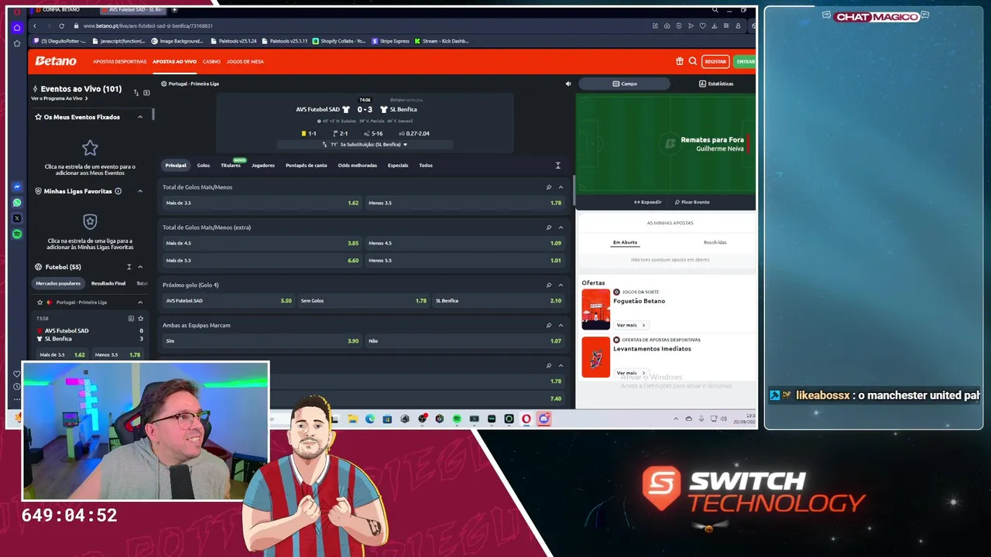Image resolution: width=991 pixels, height=557 pixels.
Task: Select the Resultado Final sidebar tab
Action: (108, 284)
